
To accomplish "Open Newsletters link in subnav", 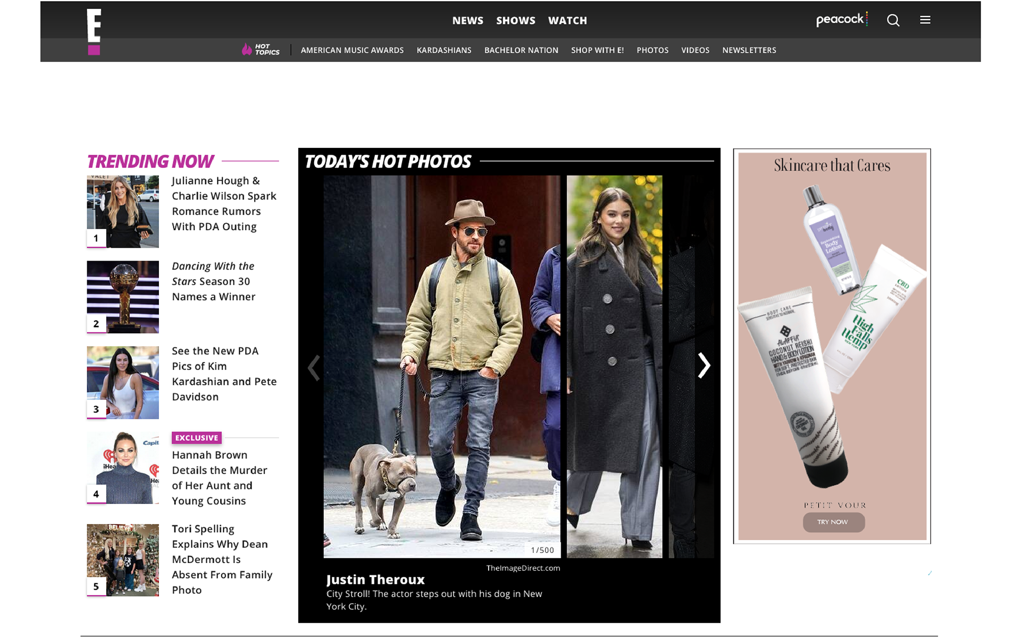I will tap(749, 50).
